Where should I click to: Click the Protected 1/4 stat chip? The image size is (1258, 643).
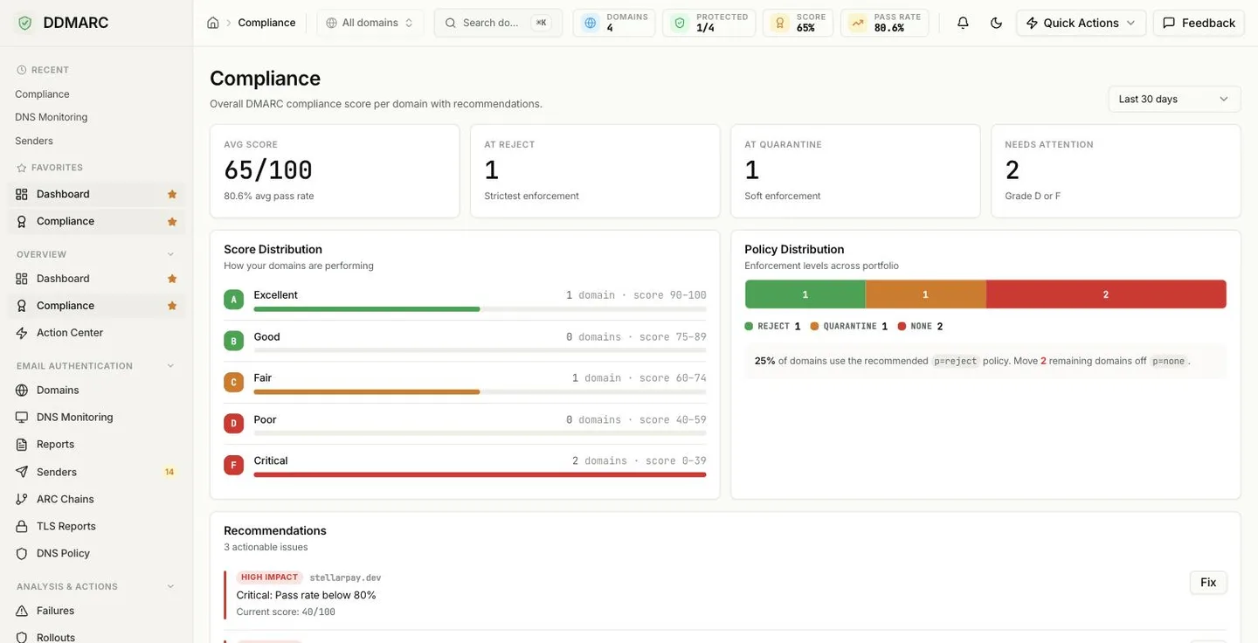pyautogui.click(x=708, y=23)
